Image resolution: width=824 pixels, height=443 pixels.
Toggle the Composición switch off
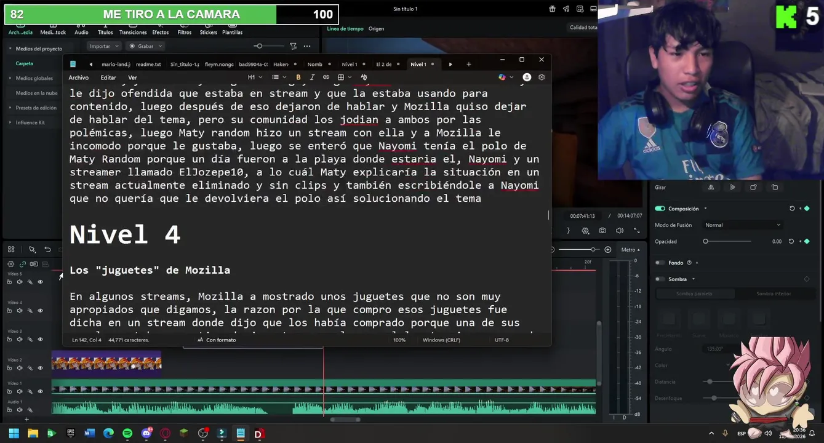tap(660, 209)
